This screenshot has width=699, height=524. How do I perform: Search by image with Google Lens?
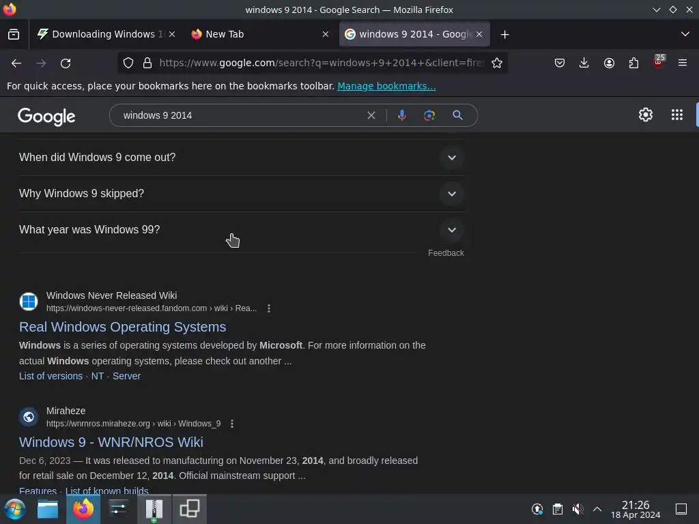(x=429, y=115)
